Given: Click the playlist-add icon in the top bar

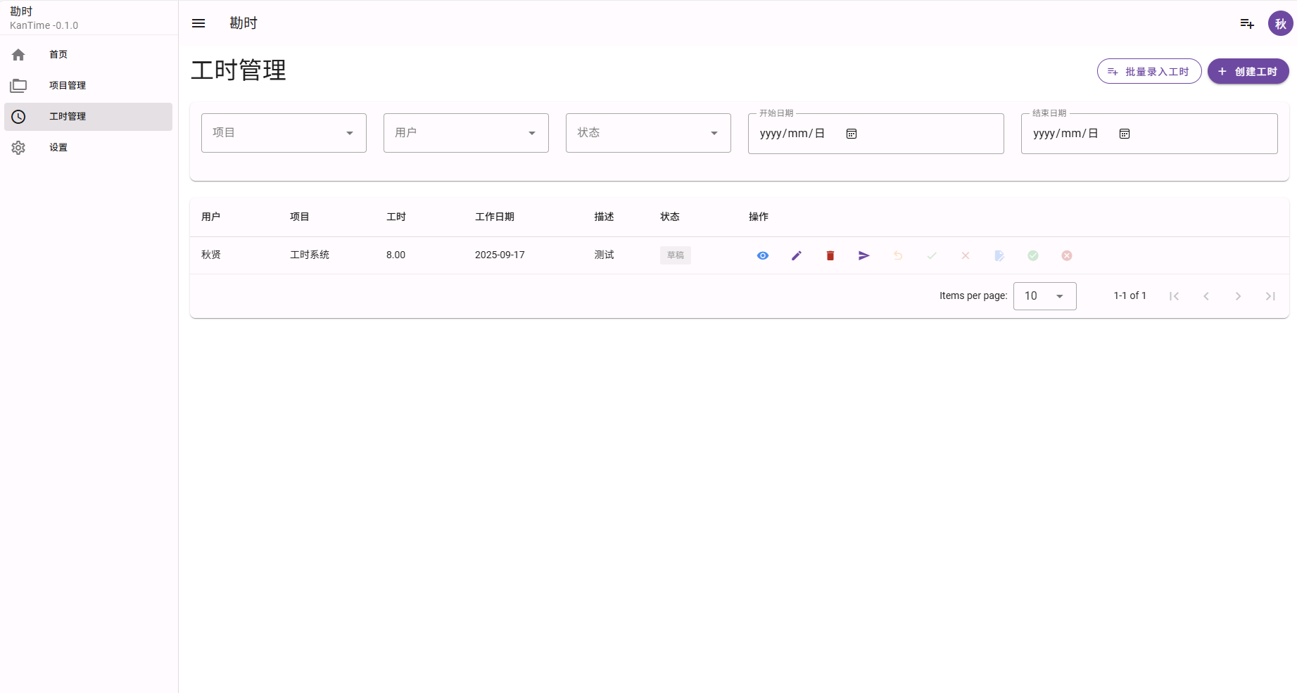Looking at the screenshot, I should 1246,23.
